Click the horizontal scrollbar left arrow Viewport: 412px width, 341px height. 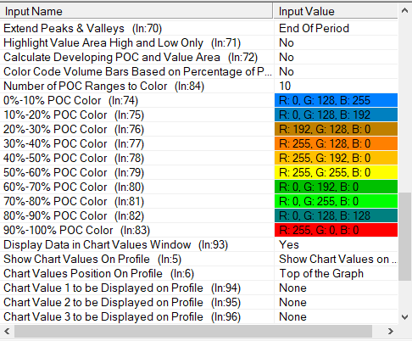point(7,331)
